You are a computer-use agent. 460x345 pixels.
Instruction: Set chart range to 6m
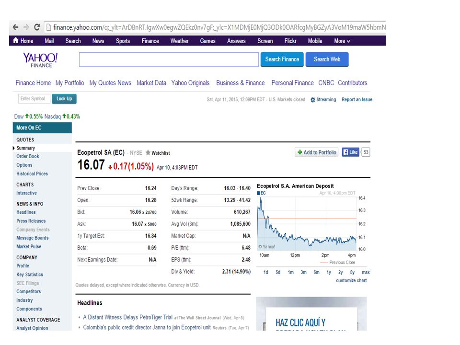[x=316, y=272]
